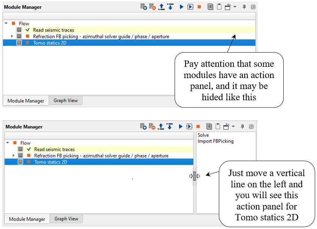
Task: Click Import FBPicking action
Action: (215, 142)
